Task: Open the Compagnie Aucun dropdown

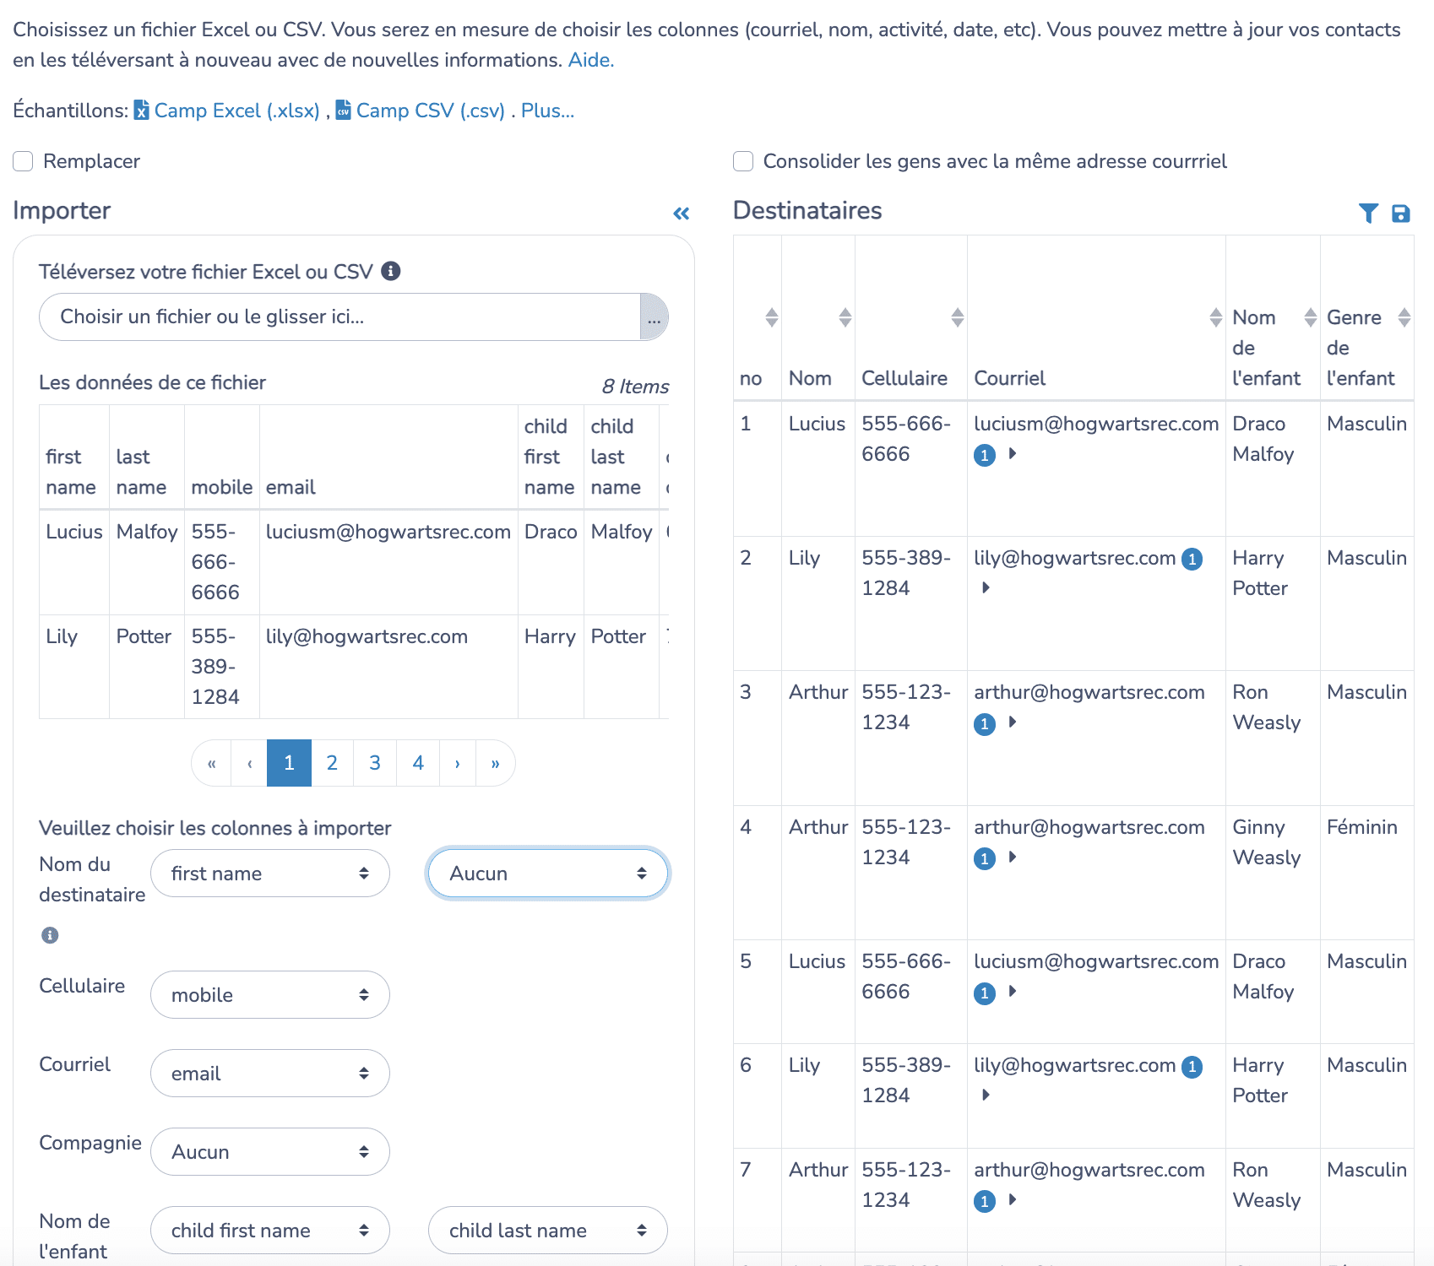Action: pyautogui.click(x=270, y=1152)
